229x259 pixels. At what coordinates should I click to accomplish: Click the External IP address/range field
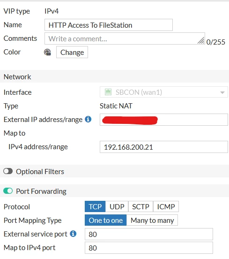pyautogui.click(x=164, y=120)
